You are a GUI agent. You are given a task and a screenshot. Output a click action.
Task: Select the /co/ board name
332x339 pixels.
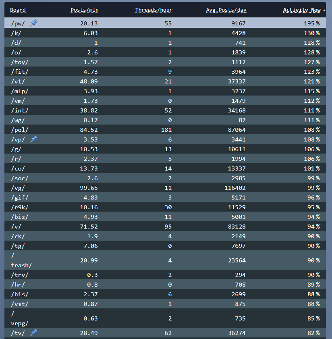(18, 168)
